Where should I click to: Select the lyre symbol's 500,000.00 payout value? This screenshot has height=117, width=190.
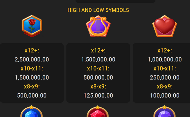(98, 78)
